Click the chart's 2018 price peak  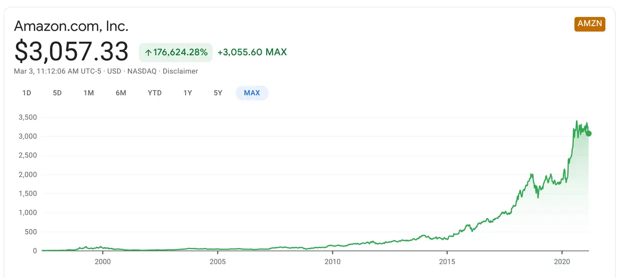(x=532, y=174)
